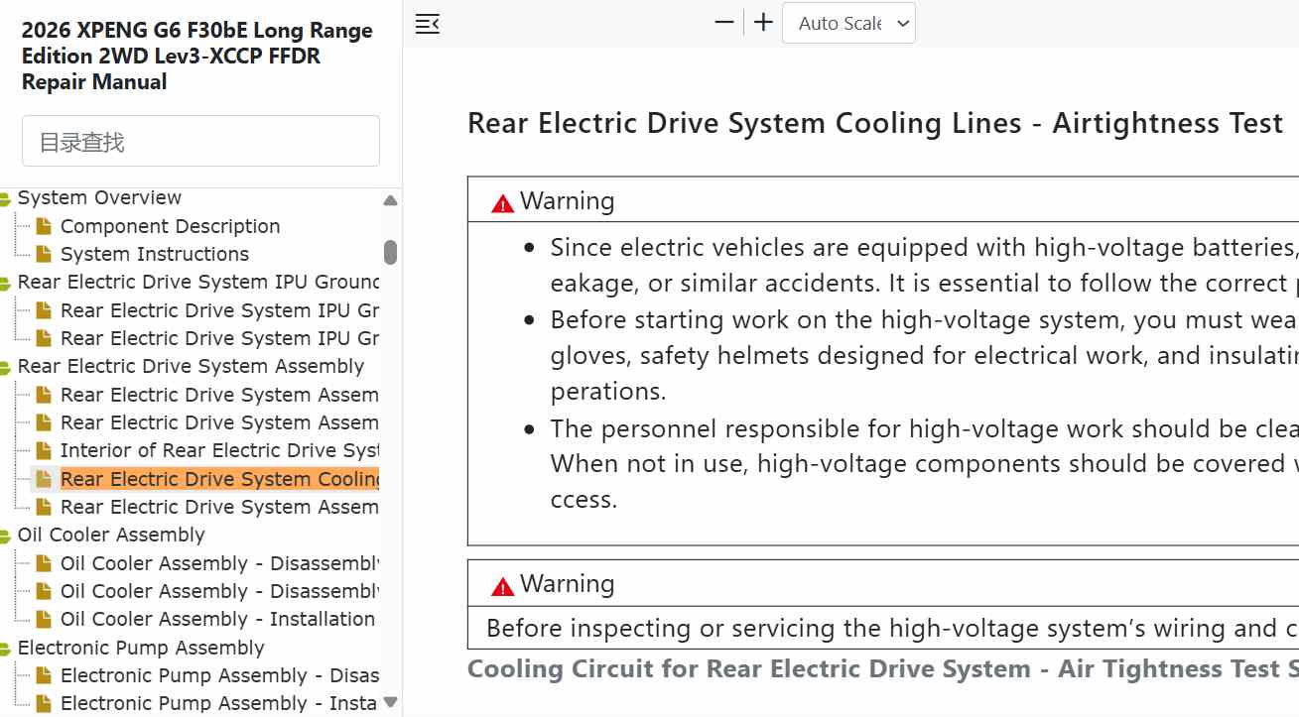Open Electronic Pump Assembly - Insta… entry
1299x717 pixels.
(218, 703)
